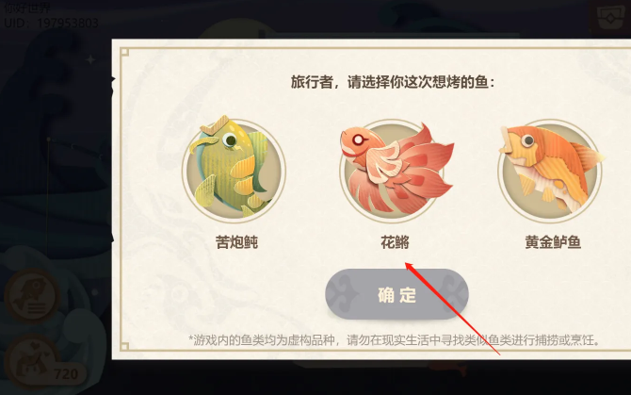Click the sparkle star in dimmed background
The image size is (631, 395).
coord(90,59)
